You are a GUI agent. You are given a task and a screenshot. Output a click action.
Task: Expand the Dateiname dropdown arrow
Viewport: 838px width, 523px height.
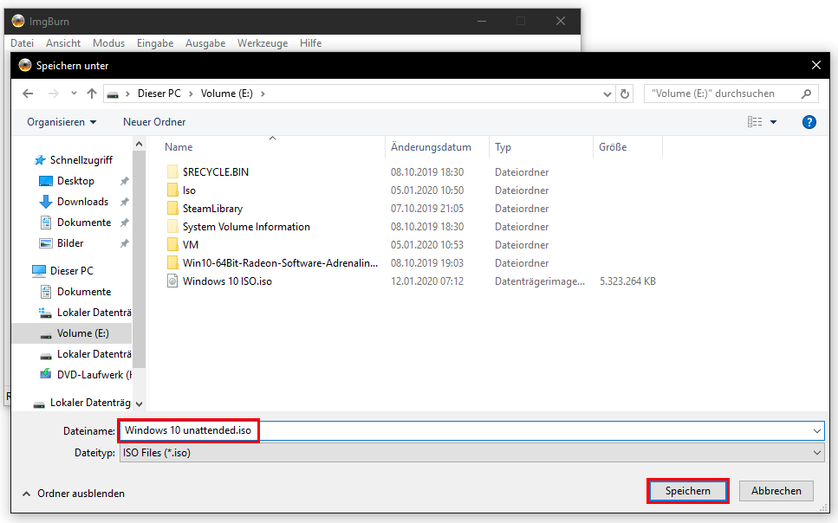817,430
